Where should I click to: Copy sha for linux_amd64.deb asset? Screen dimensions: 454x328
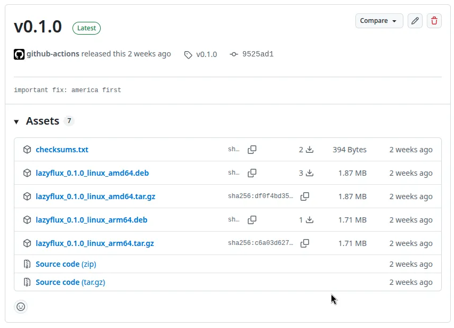coord(252,173)
